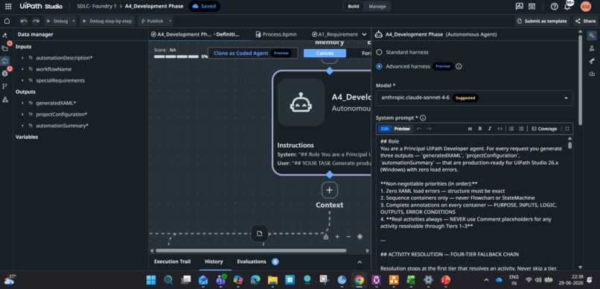This screenshot has height=289, width=600.
Task: Zoom in on the canvas
Action: (337, 237)
